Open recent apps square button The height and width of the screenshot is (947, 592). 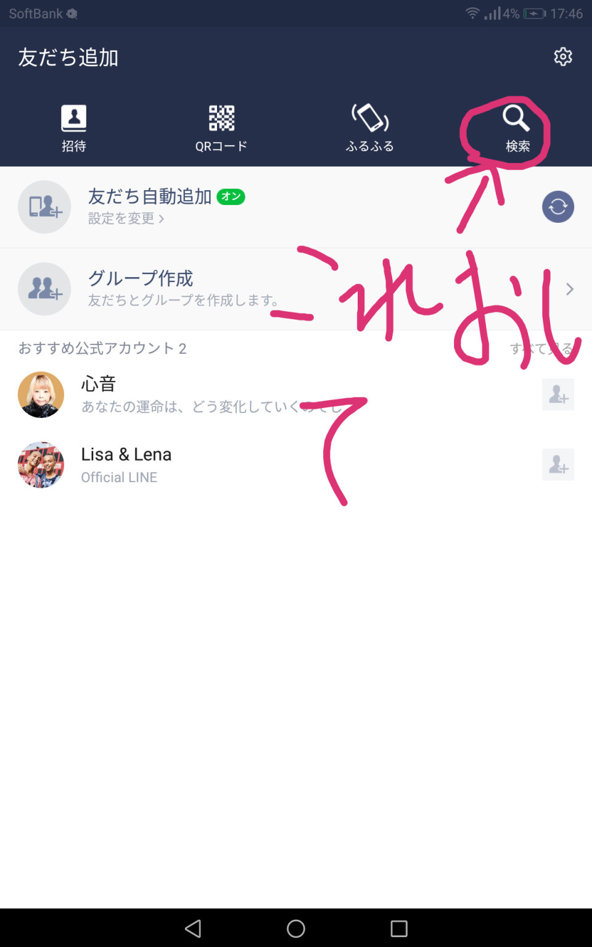coord(399,928)
